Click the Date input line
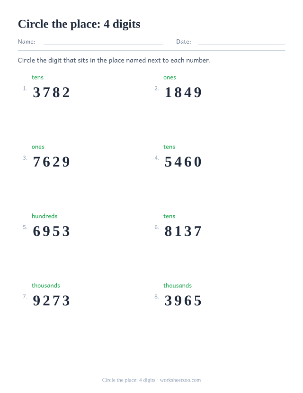The image size is (303, 393). (x=241, y=45)
